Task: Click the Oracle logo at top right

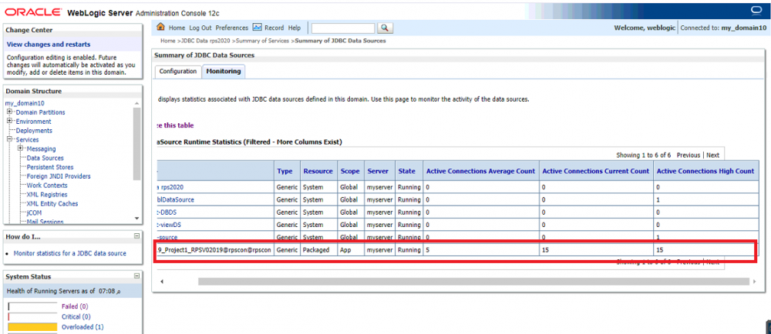Action: coord(756,10)
